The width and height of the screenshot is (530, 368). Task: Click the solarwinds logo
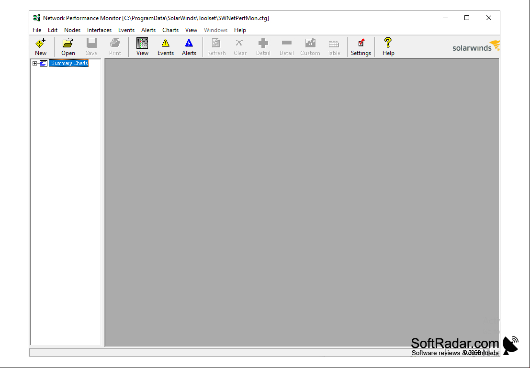[475, 46]
